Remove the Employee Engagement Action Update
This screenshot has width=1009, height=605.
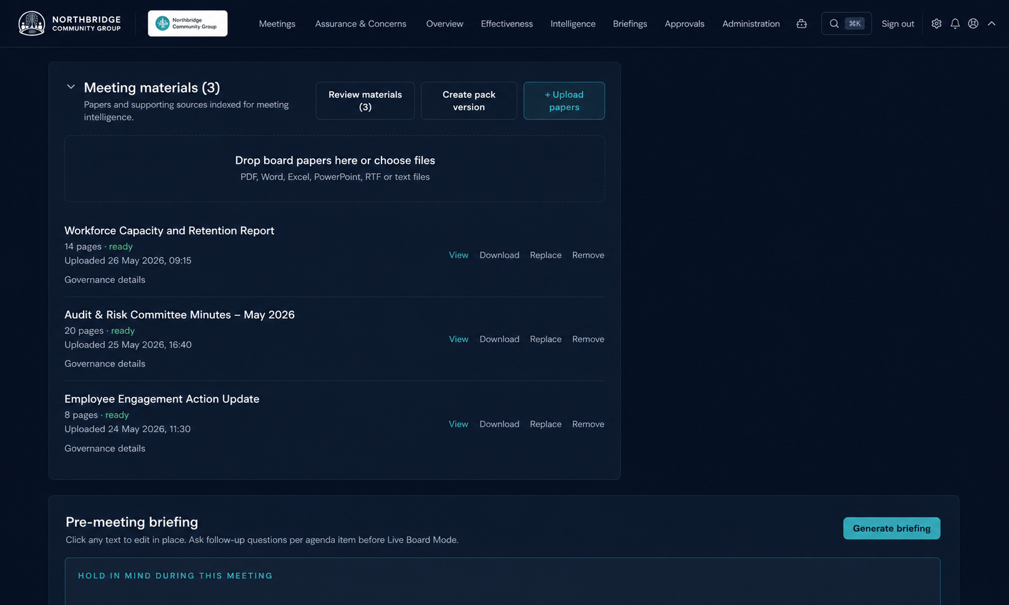[x=588, y=424]
